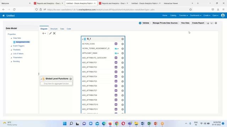Expand the Flexfields tree node
Image resolution: width=227 pixels, height=127 pixels.
(x=11, y=50)
